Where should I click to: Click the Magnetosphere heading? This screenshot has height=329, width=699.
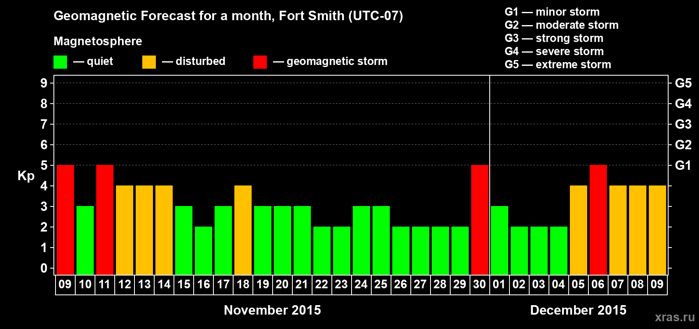click(x=98, y=41)
